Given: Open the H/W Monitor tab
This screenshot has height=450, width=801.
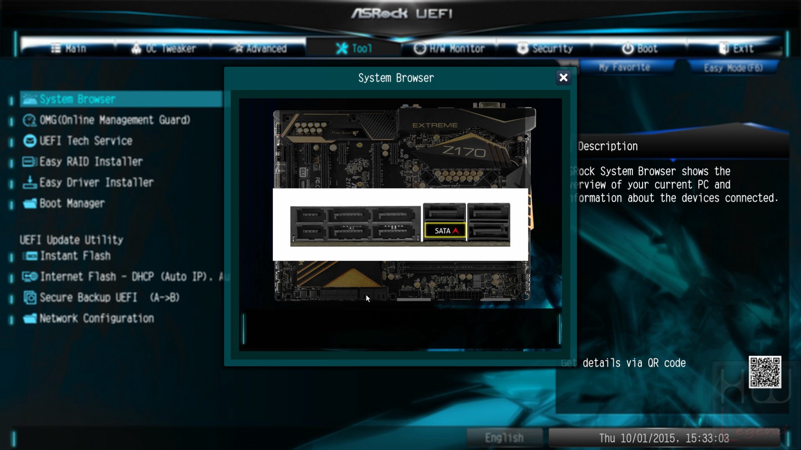Looking at the screenshot, I should click(449, 48).
